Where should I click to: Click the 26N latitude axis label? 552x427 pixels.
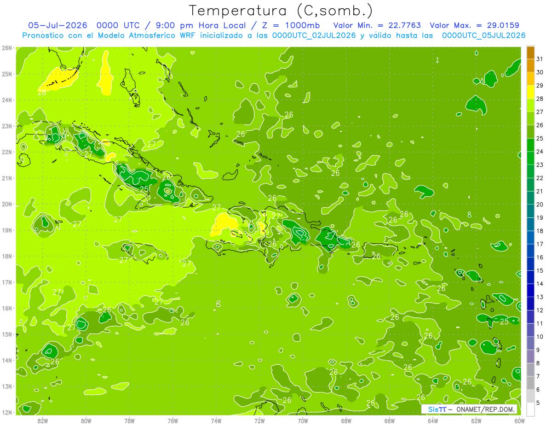pos(6,48)
